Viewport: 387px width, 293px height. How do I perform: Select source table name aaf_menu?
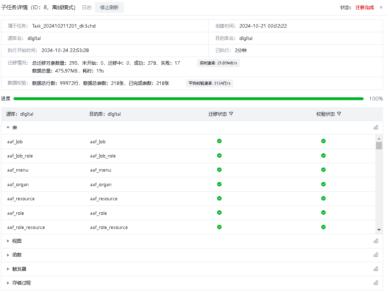point(18,170)
